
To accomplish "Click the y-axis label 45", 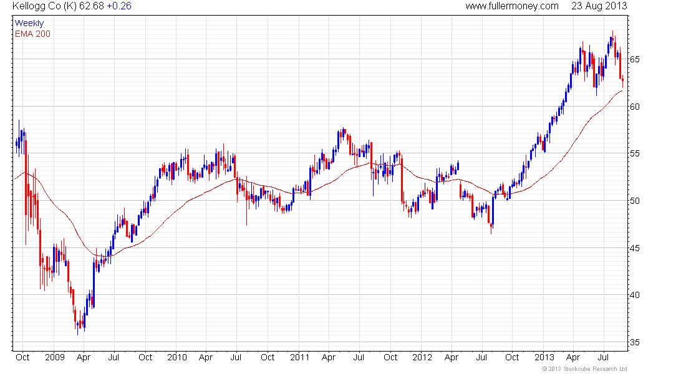I will tap(634, 248).
